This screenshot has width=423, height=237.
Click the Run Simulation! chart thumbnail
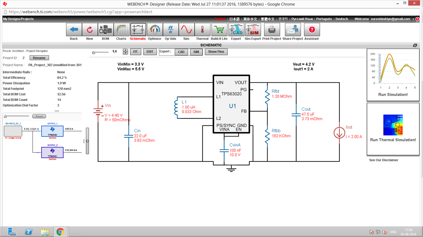coord(393,75)
